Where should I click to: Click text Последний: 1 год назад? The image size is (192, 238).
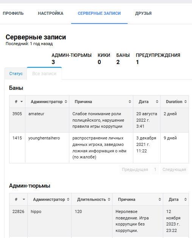coord(29,44)
